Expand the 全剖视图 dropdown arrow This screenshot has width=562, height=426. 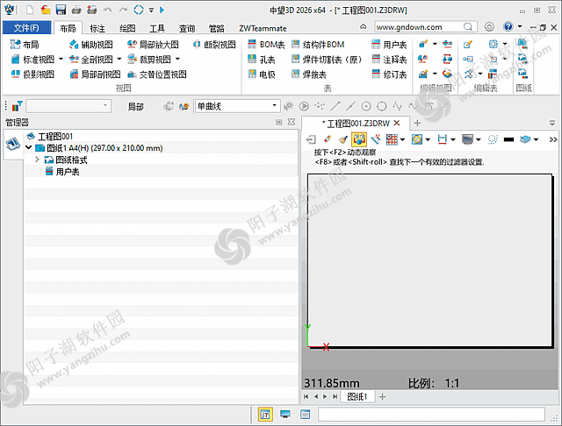tap(119, 59)
